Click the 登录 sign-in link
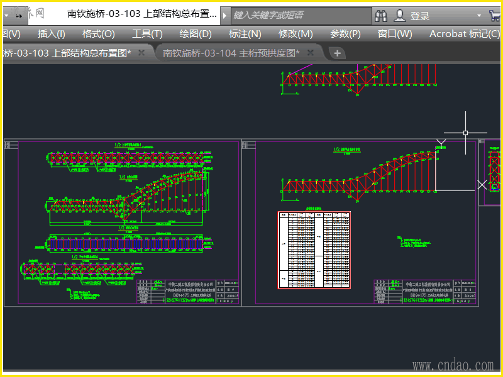 (420, 16)
